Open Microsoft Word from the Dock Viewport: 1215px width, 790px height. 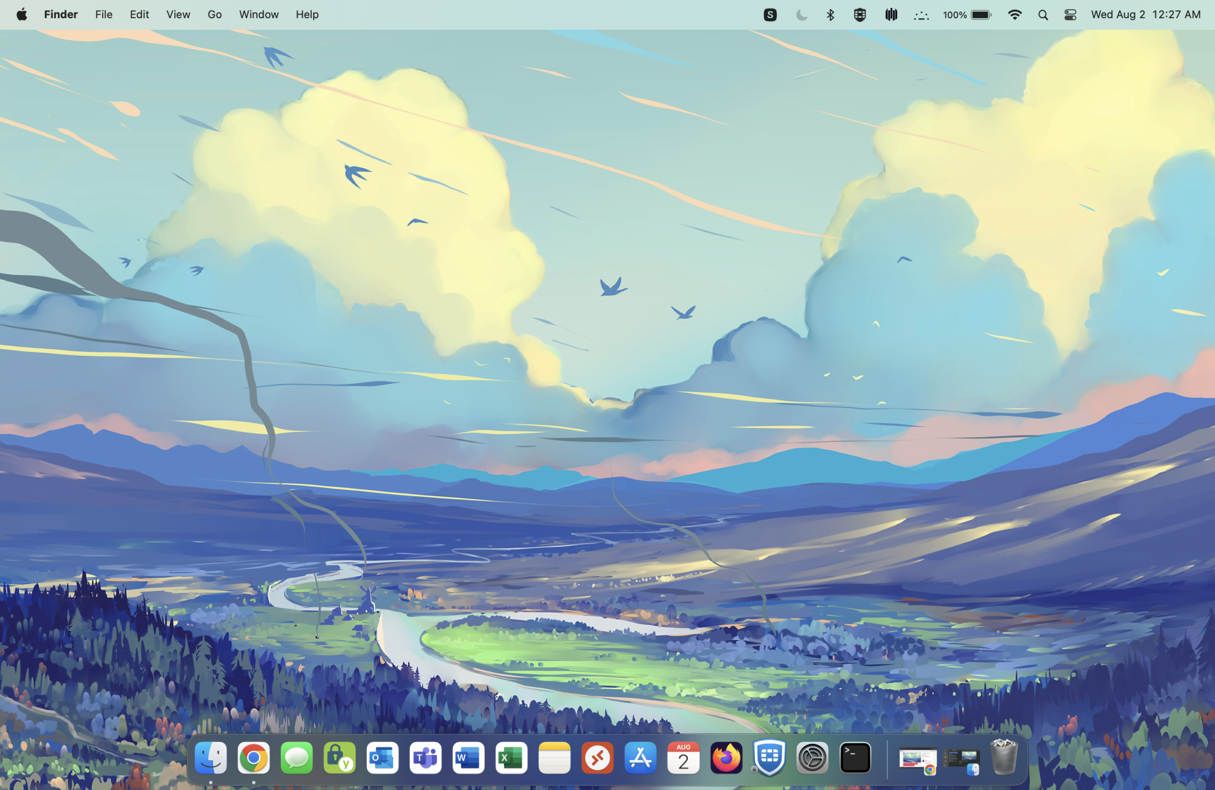[x=468, y=758]
